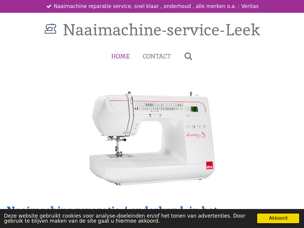Click the red elna logo badge

click(209, 165)
